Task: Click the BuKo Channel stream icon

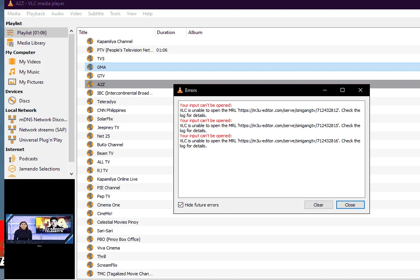Action: click(x=90, y=145)
